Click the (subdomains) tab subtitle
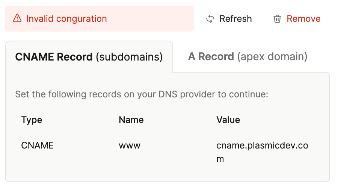 [129, 57]
